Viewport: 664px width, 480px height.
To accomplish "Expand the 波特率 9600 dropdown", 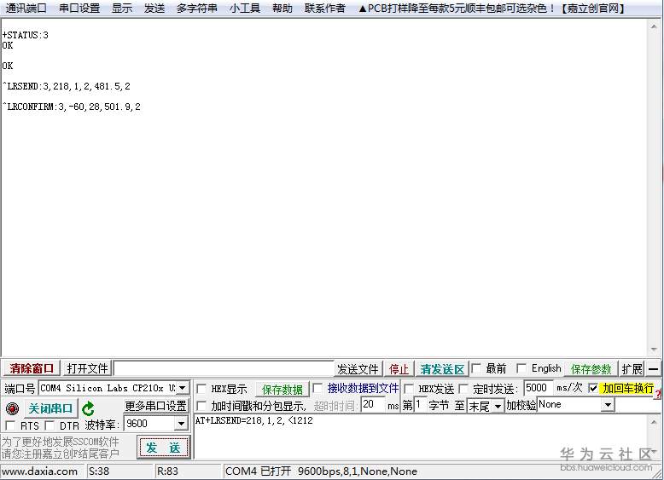I will pyautogui.click(x=181, y=424).
